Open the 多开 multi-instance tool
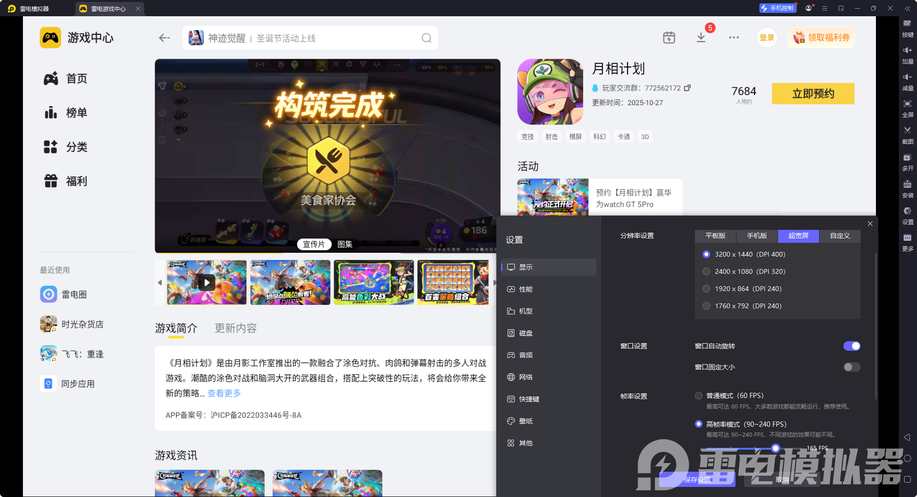Viewport: 917px width, 497px height. coord(907,162)
